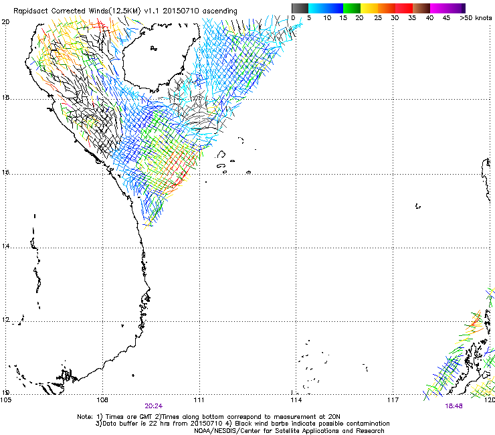This screenshot has width=495, height=435.
Task: Click longitude label '117' on bottom axis
Action: (x=393, y=400)
